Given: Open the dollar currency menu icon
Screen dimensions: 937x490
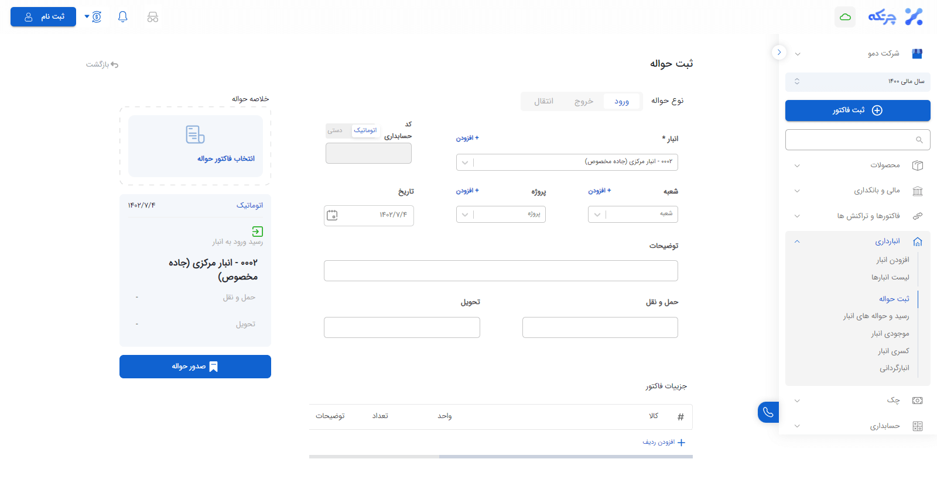Looking at the screenshot, I should click(97, 17).
